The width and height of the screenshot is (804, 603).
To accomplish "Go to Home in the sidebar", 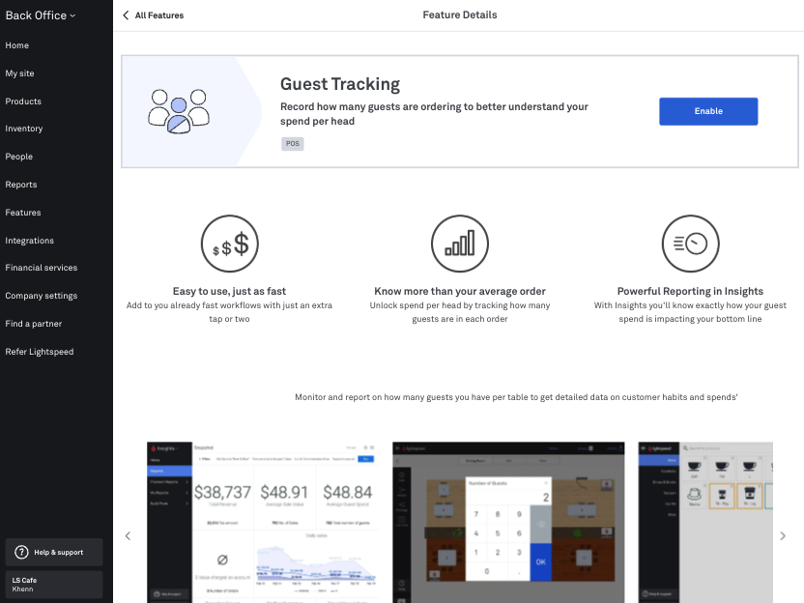I will tap(17, 45).
